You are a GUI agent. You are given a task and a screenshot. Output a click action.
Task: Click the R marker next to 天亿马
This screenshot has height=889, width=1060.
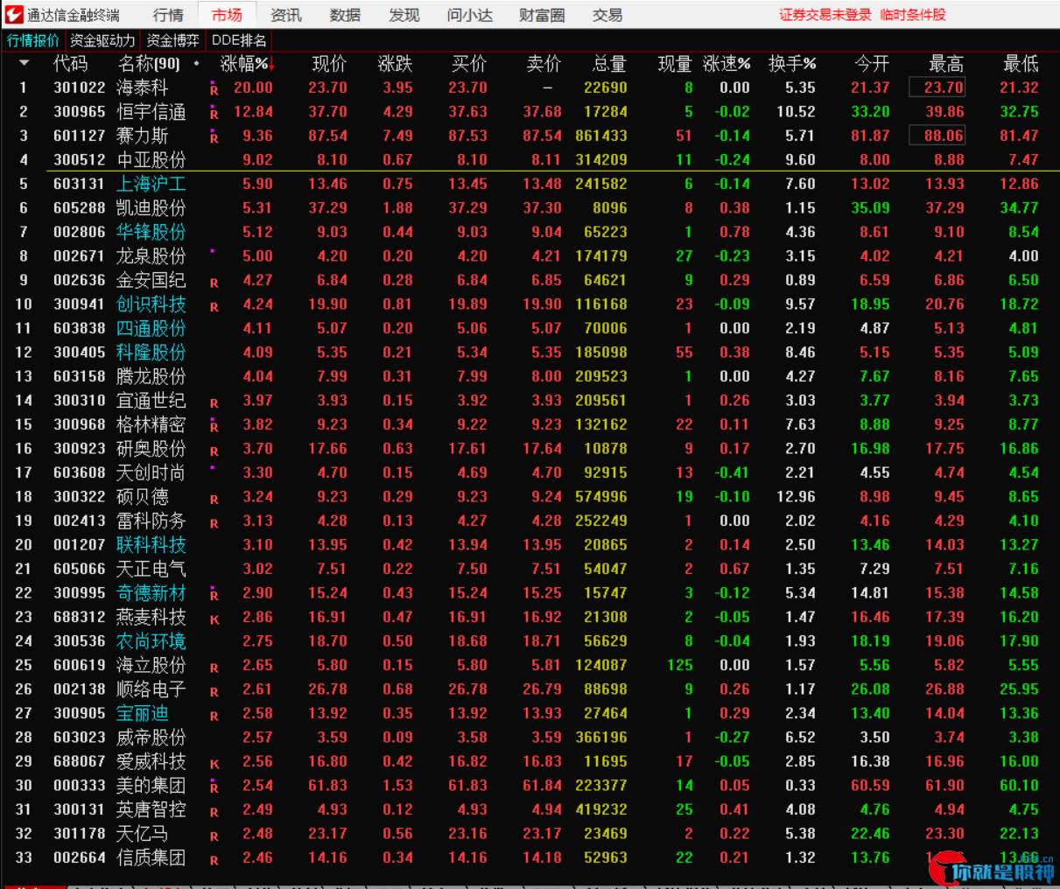214,836
